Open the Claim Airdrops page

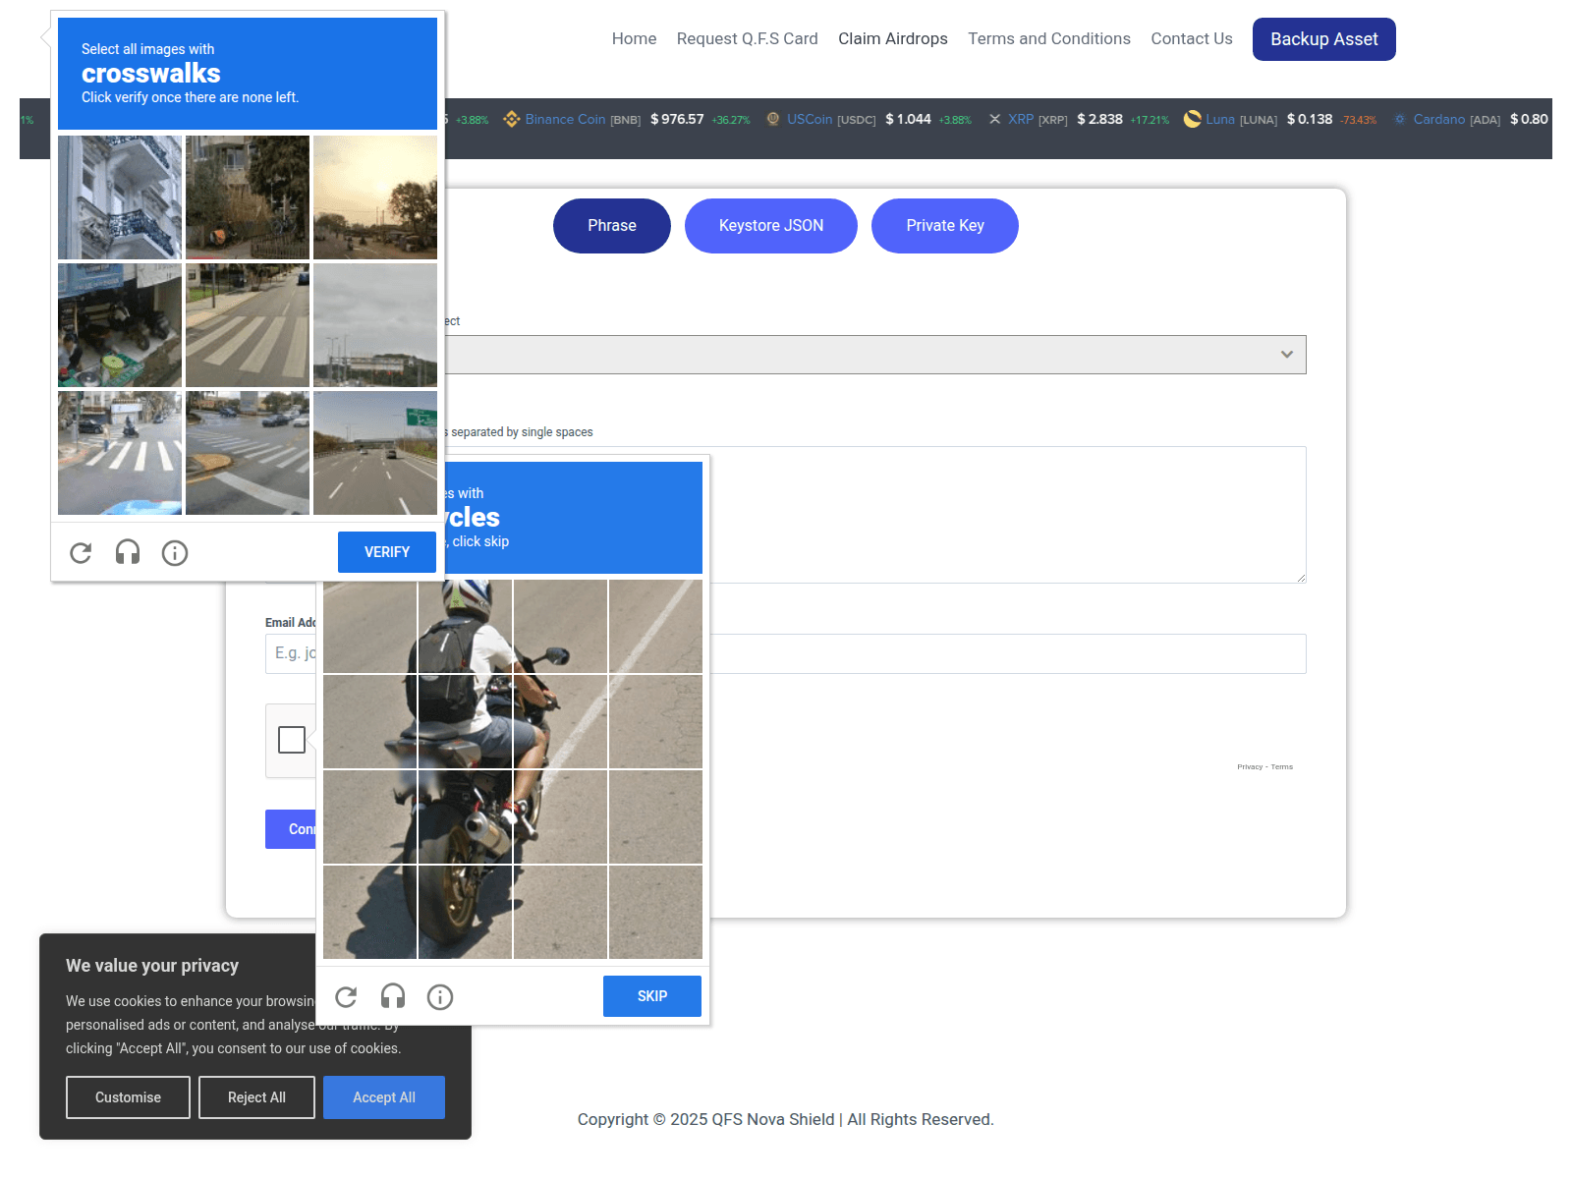pyautogui.click(x=893, y=39)
